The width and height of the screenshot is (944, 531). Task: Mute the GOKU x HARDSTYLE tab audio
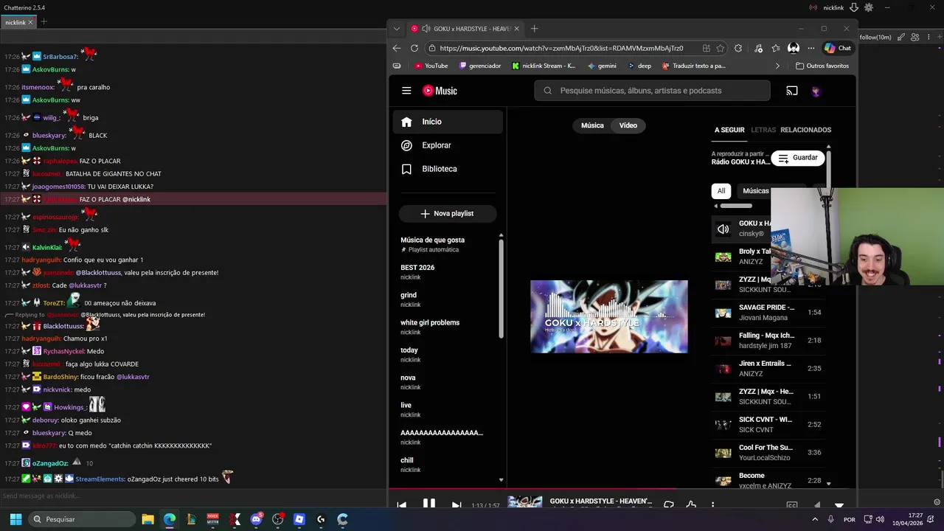pos(426,29)
